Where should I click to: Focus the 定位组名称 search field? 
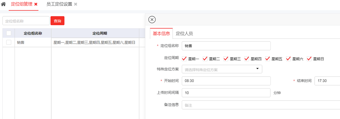[26, 21]
